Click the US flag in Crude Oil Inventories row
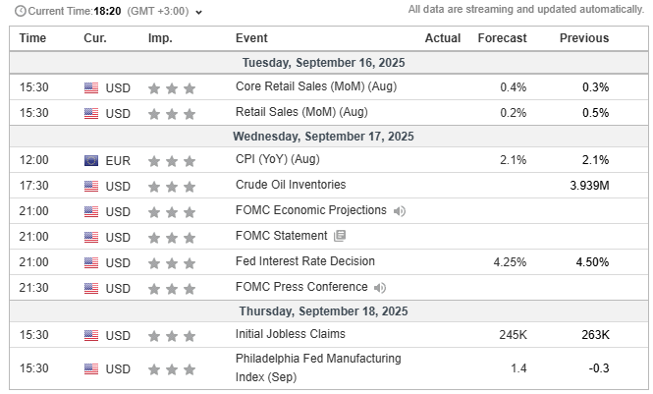This screenshot has height=394, width=653. pyautogui.click(x=91, y=186)
